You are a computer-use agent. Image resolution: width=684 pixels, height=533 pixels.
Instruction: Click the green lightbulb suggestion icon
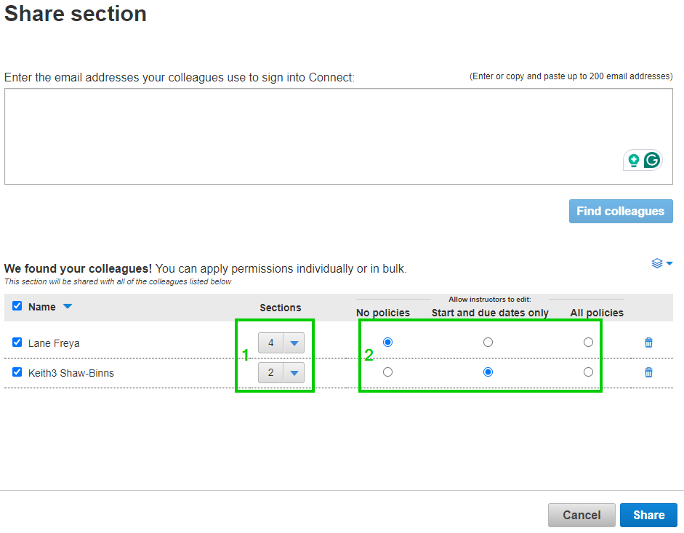[634, 160]
